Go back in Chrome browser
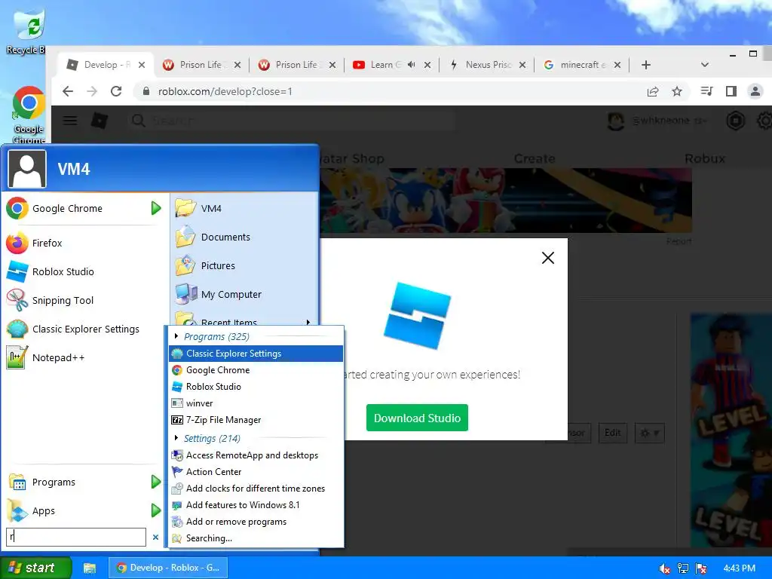 click(x=68, y=91)
